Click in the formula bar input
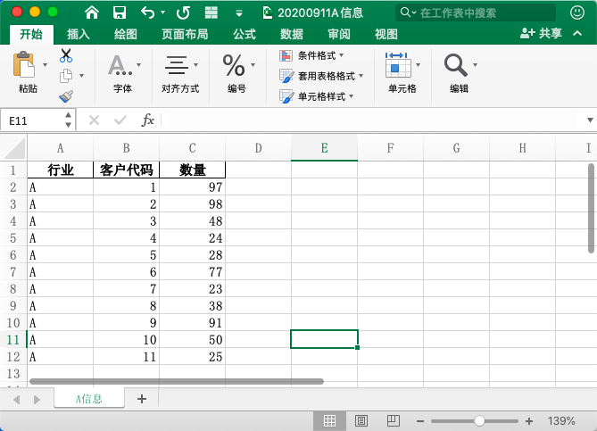 coord(373,120)
